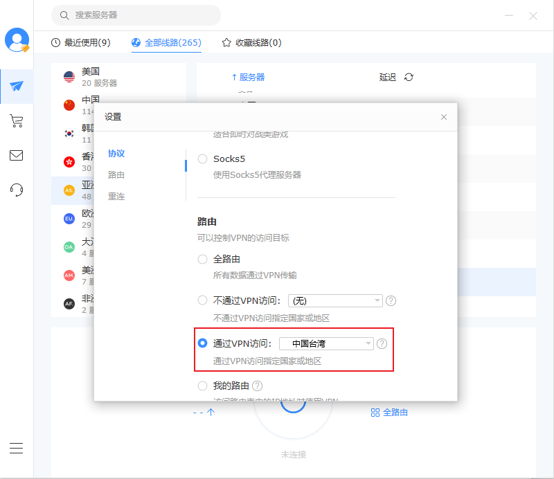
Task: Refresh latency with the circular arrows icon
Action: tap(409, 77)
